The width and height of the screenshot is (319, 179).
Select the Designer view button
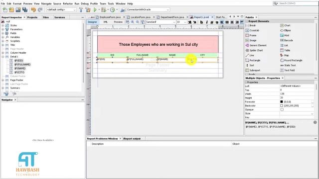pos(92,22)
